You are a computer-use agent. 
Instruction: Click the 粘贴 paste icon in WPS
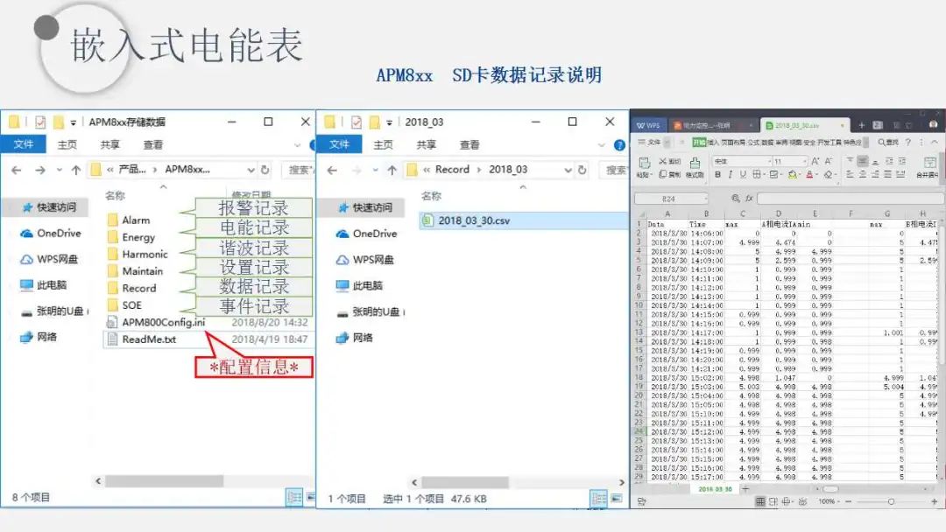tap(644, 164)
